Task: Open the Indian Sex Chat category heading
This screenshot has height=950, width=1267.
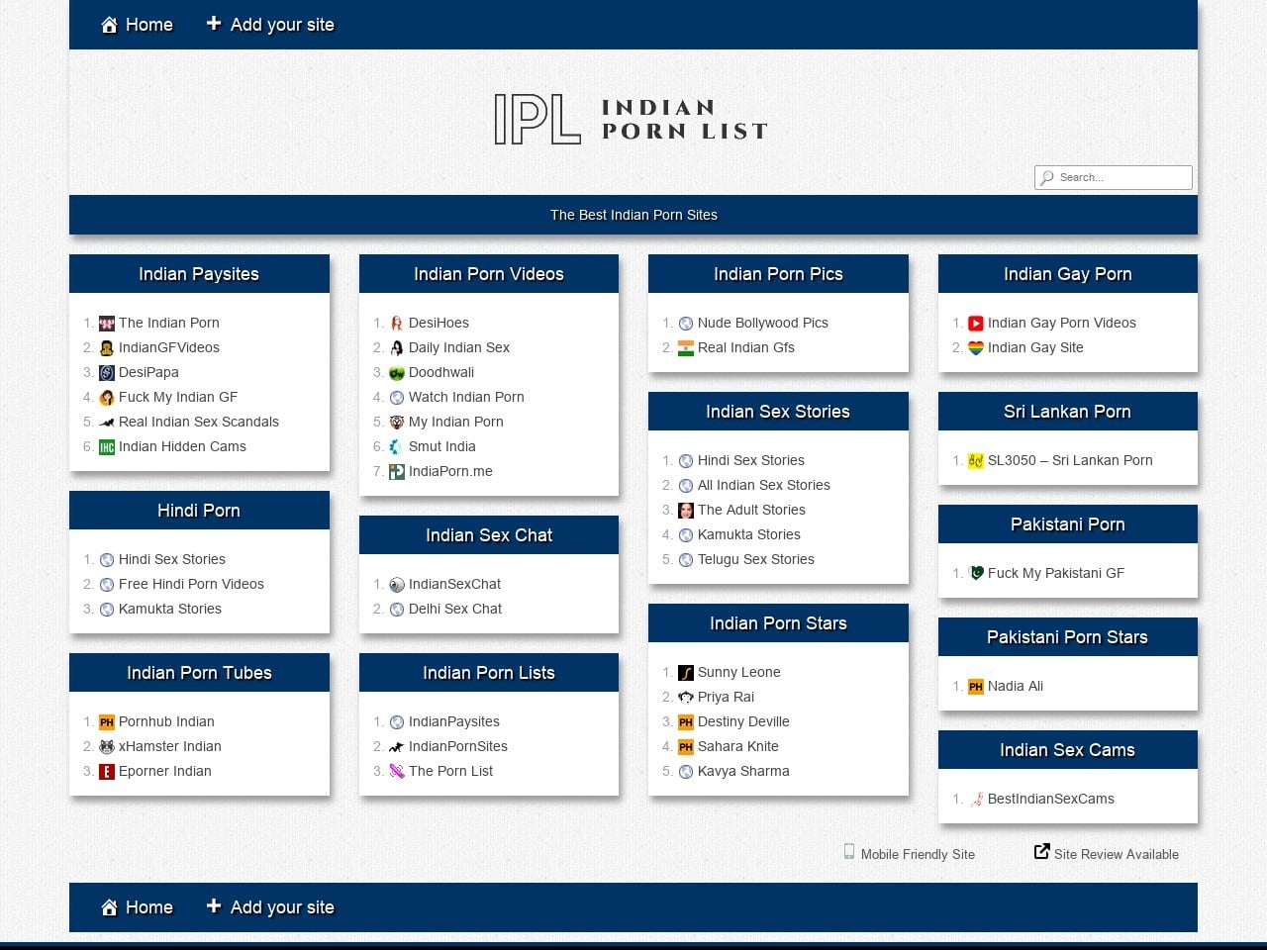Action: 489,535
